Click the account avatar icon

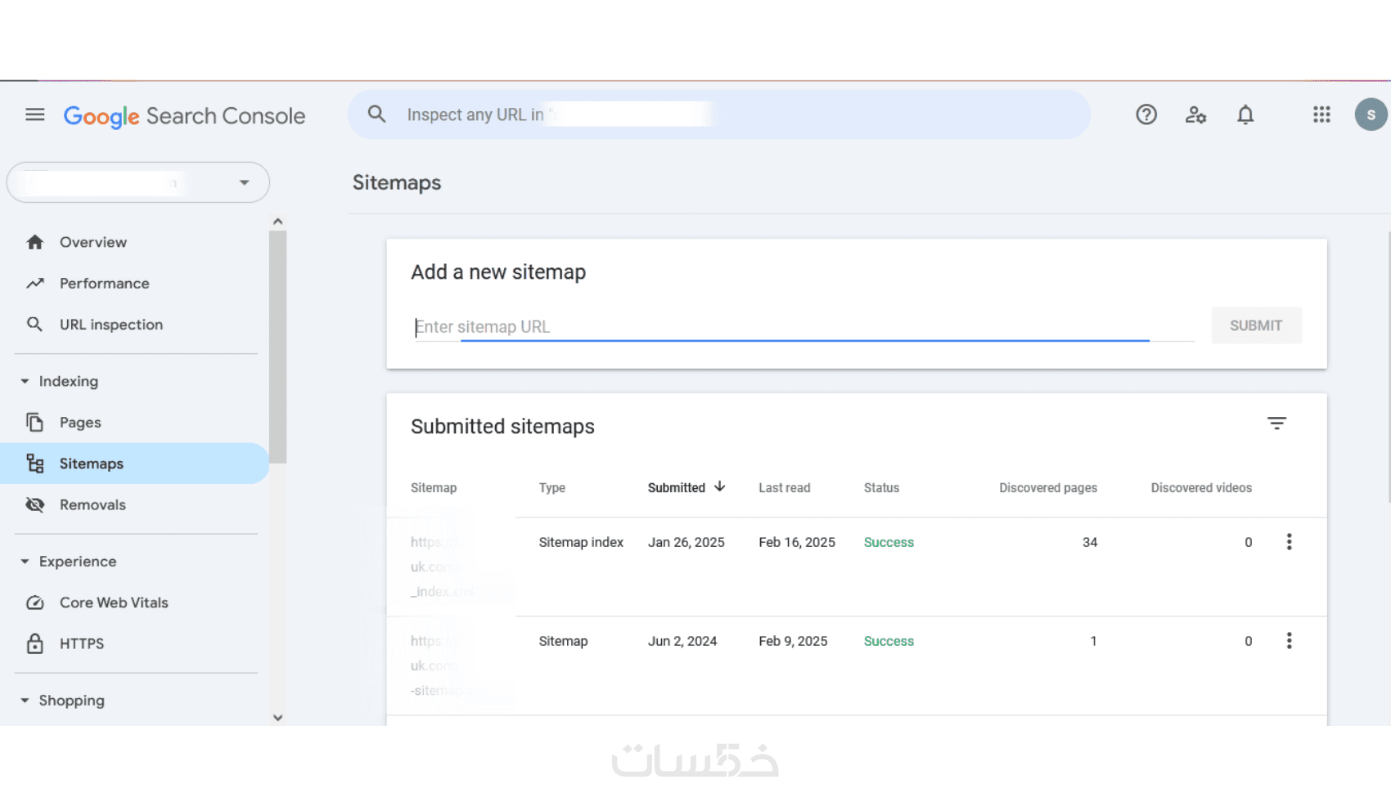[1370, 114]
